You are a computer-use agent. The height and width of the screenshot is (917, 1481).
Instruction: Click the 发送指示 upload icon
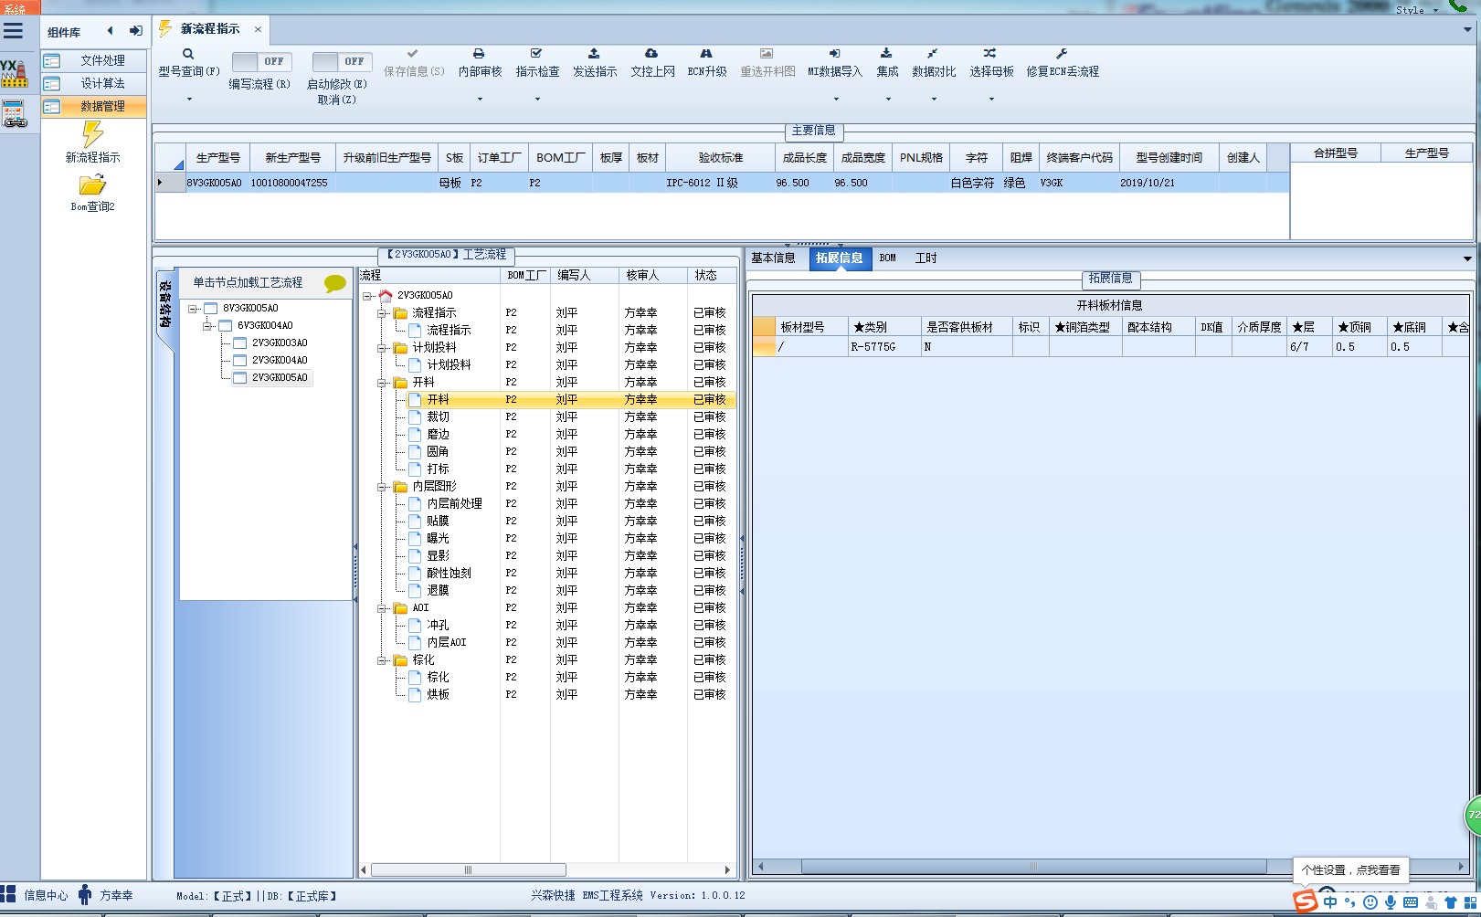(x=594, y=54)
